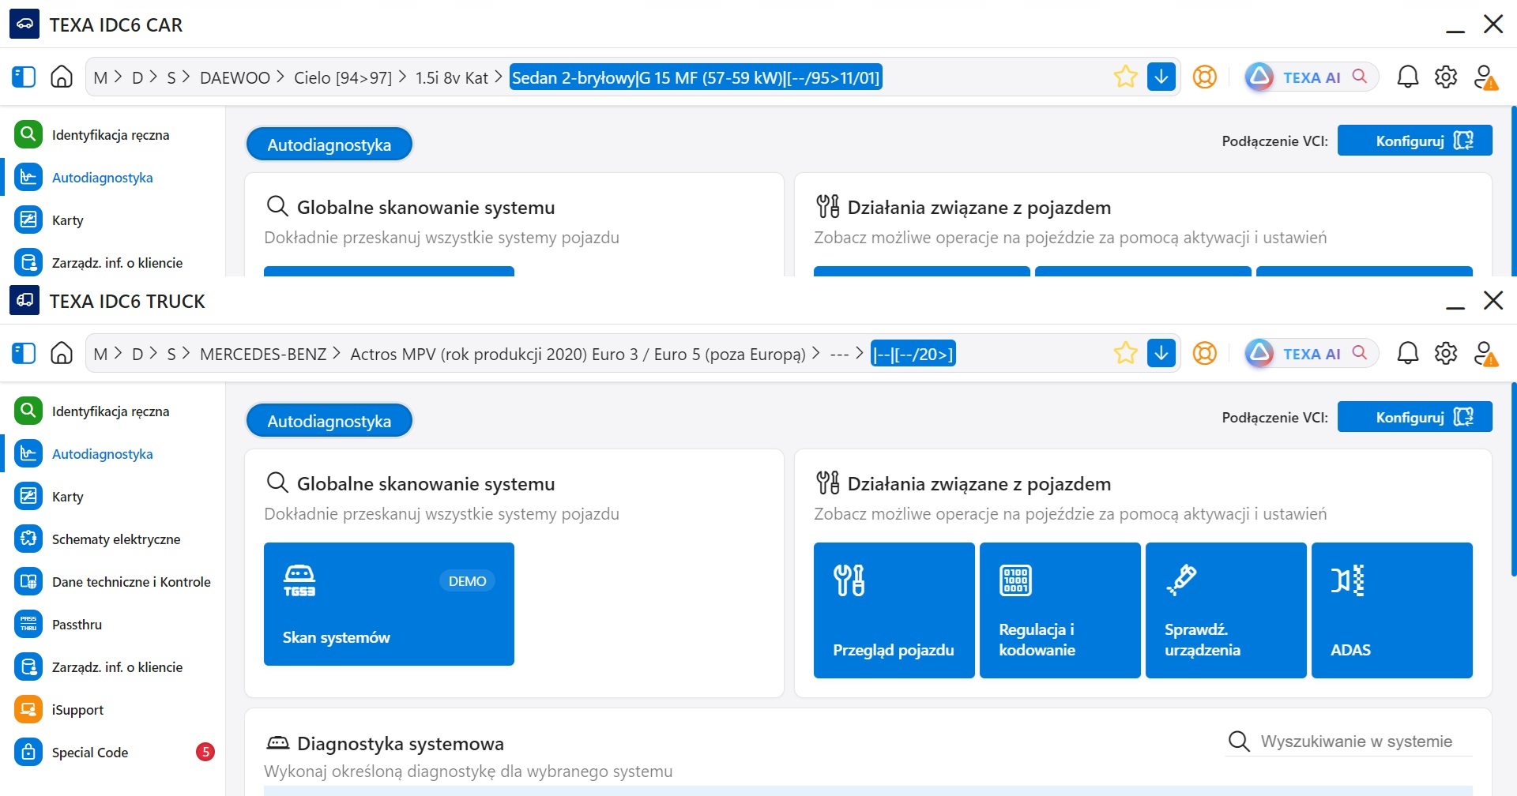Open Identyfikacja ręczna in CAR sidebar
This screenshot has height=796, width=1517.
(112, 135)
